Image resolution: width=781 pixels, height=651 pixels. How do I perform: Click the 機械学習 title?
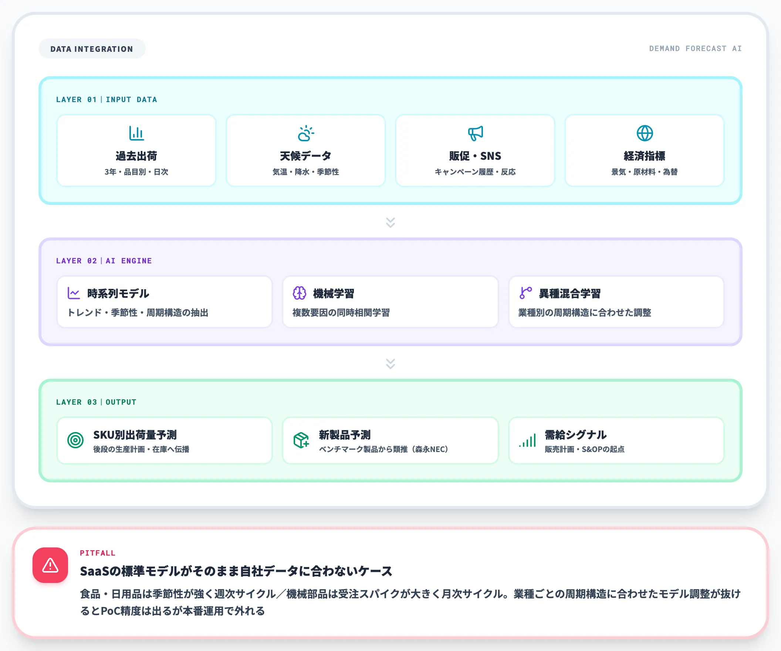coord(334,294)
